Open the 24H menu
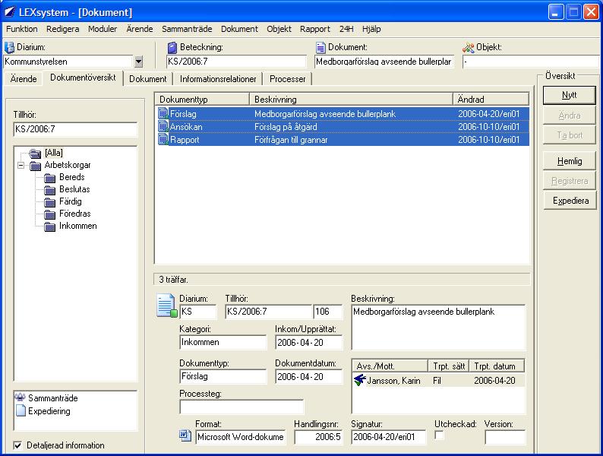603x456 pixels. click(x=346, y=29)
